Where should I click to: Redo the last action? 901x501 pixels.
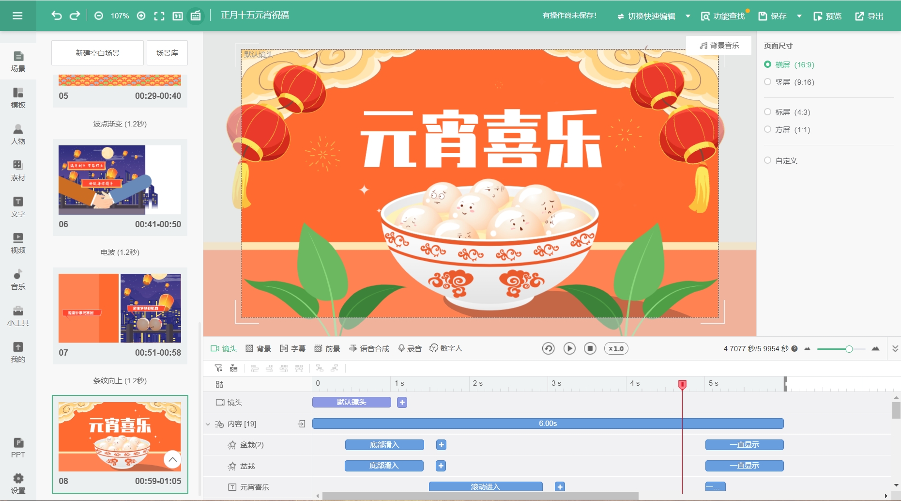coord(75,16)
